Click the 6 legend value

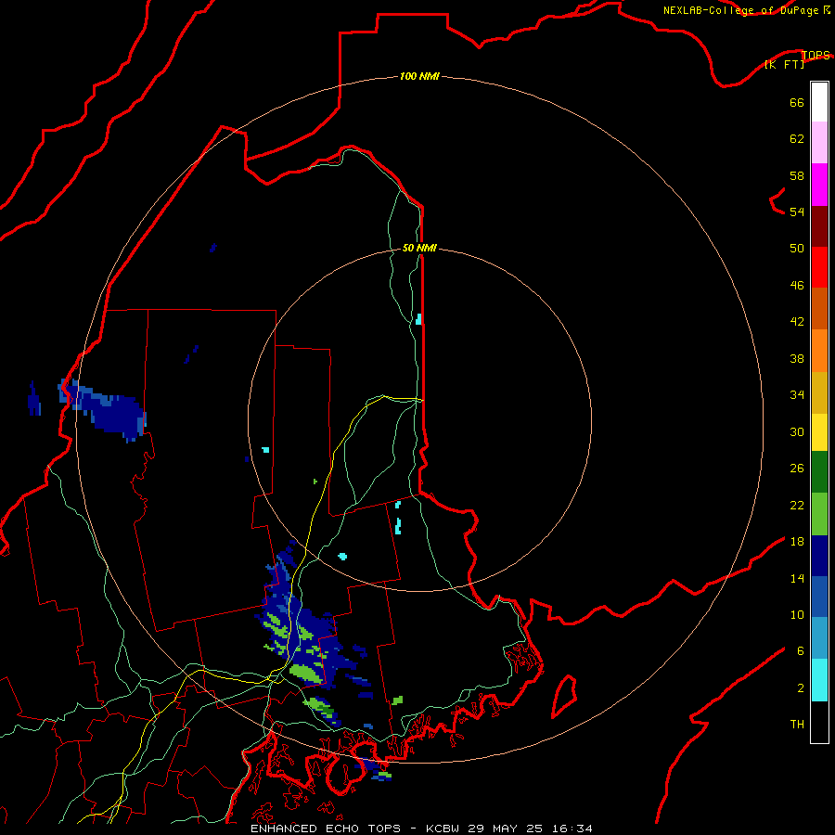click(801, 651)
